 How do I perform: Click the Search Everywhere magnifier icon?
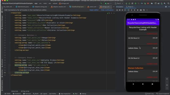(168, 3)
